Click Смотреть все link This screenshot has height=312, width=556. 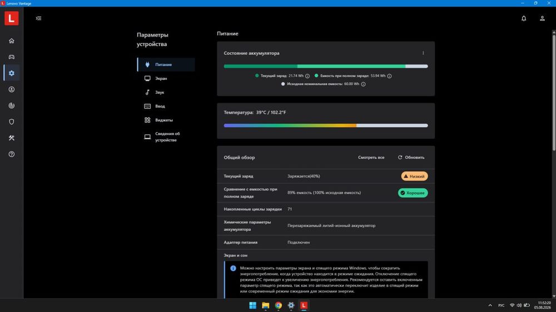pyautogui.click(x=371, y=157)
